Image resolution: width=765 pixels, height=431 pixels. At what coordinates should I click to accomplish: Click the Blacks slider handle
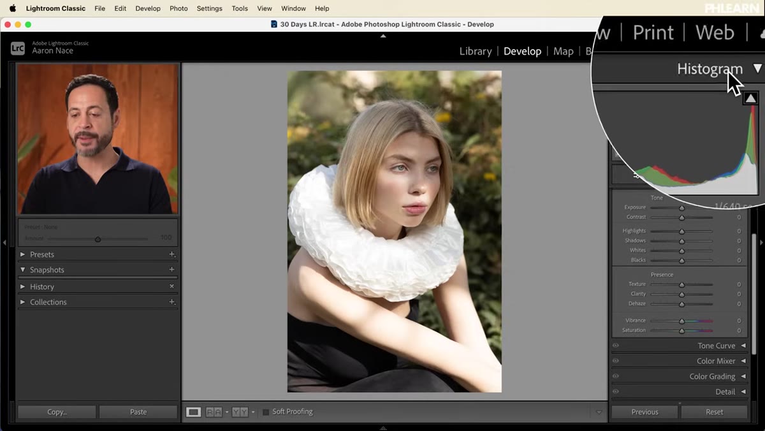tap(681, 261)
